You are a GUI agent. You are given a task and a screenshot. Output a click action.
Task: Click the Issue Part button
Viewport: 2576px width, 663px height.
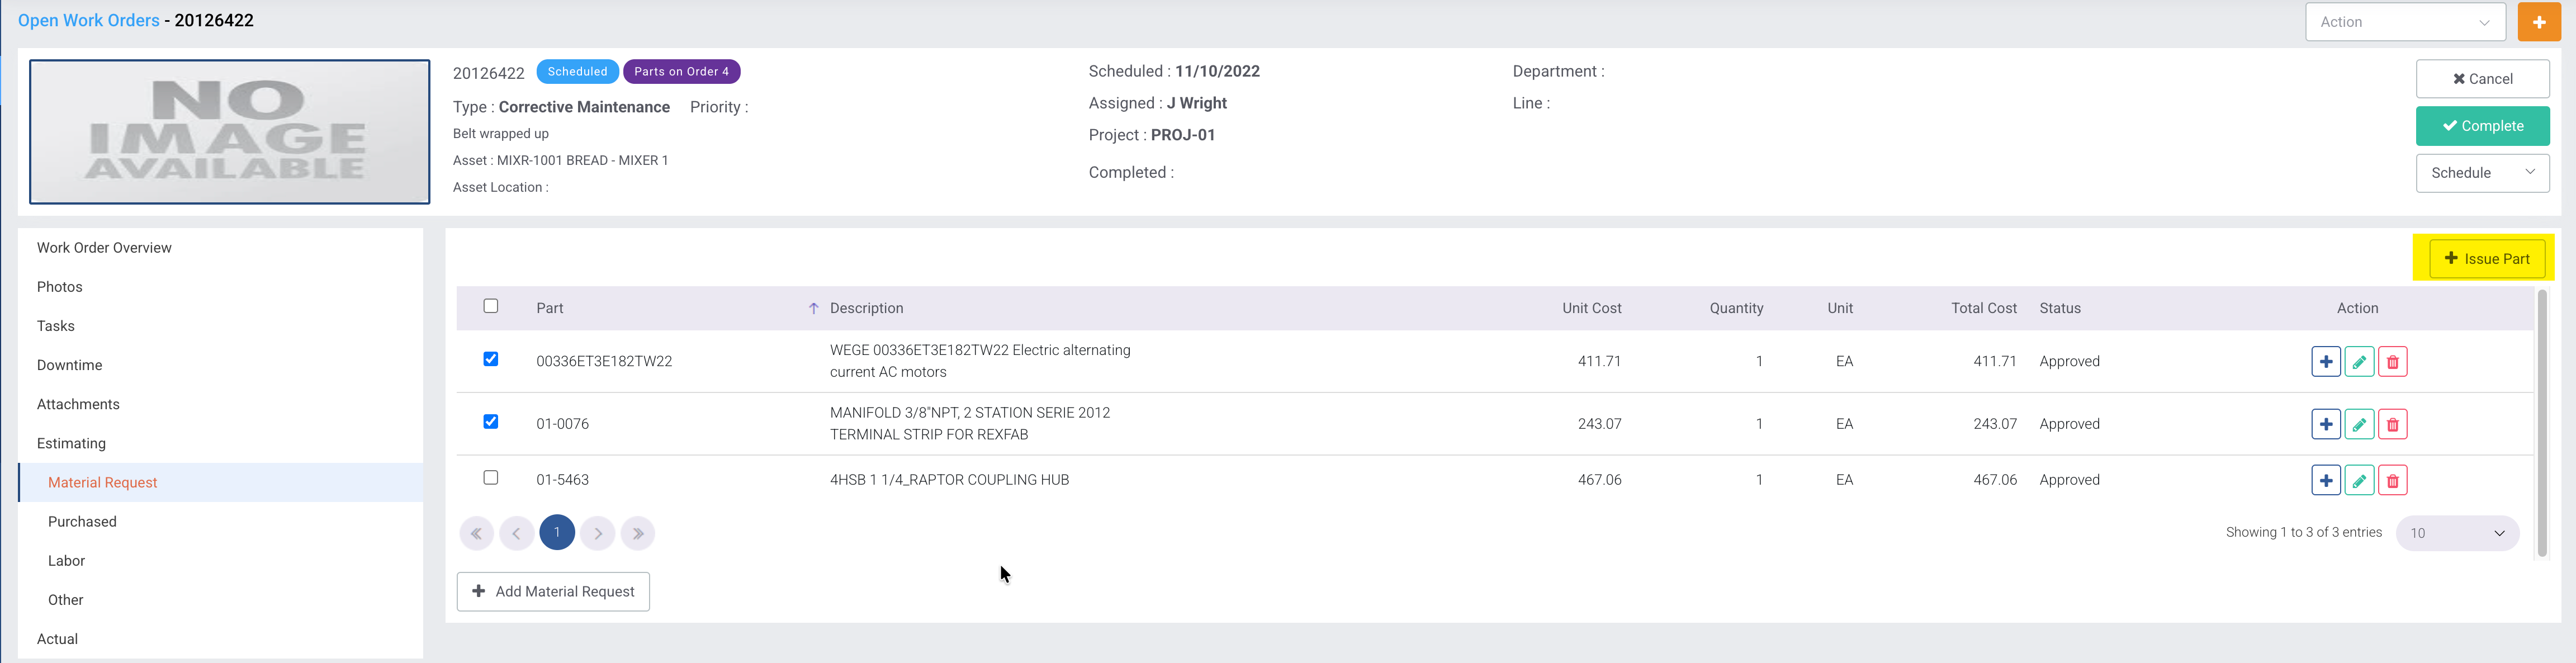click(2486, 259)
